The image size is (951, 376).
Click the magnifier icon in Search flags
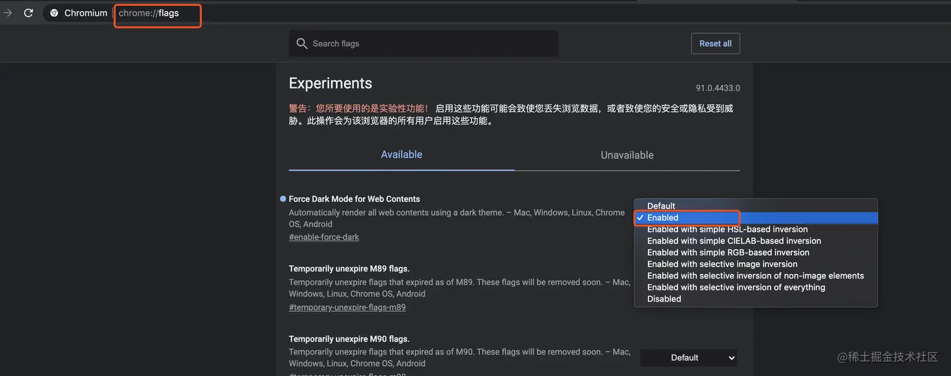point(302,43)
